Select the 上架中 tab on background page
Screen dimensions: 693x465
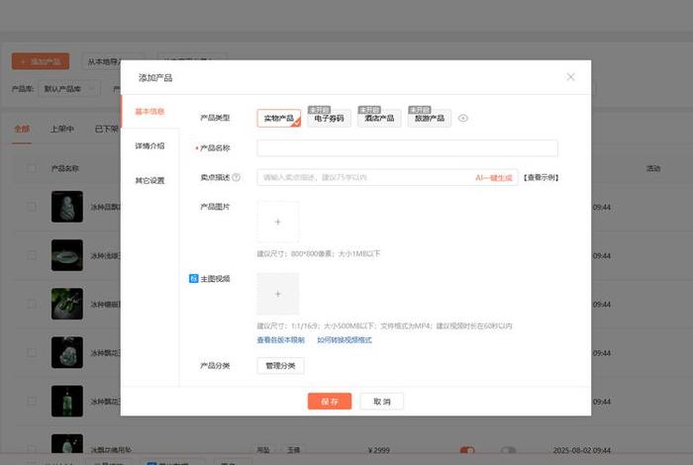[61, 129]
